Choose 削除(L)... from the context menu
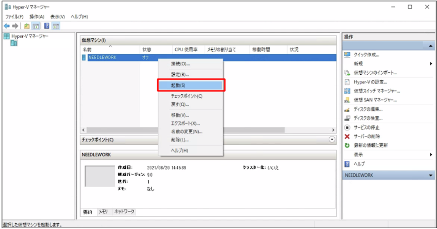The height and width of the screenshot is (229, 437). [191, 140]
